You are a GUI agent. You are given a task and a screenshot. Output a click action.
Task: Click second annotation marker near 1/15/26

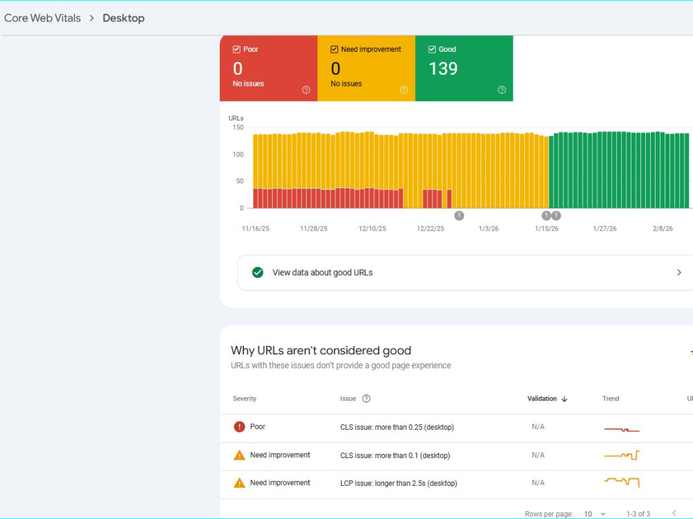[x=556, y=215]
